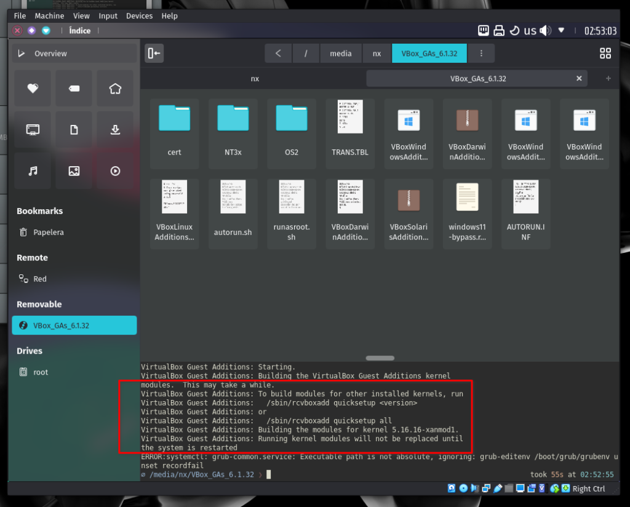Open the Tags shortcut in sidebar
Screen dimensions: 630x507
click(x=74, y=89)
